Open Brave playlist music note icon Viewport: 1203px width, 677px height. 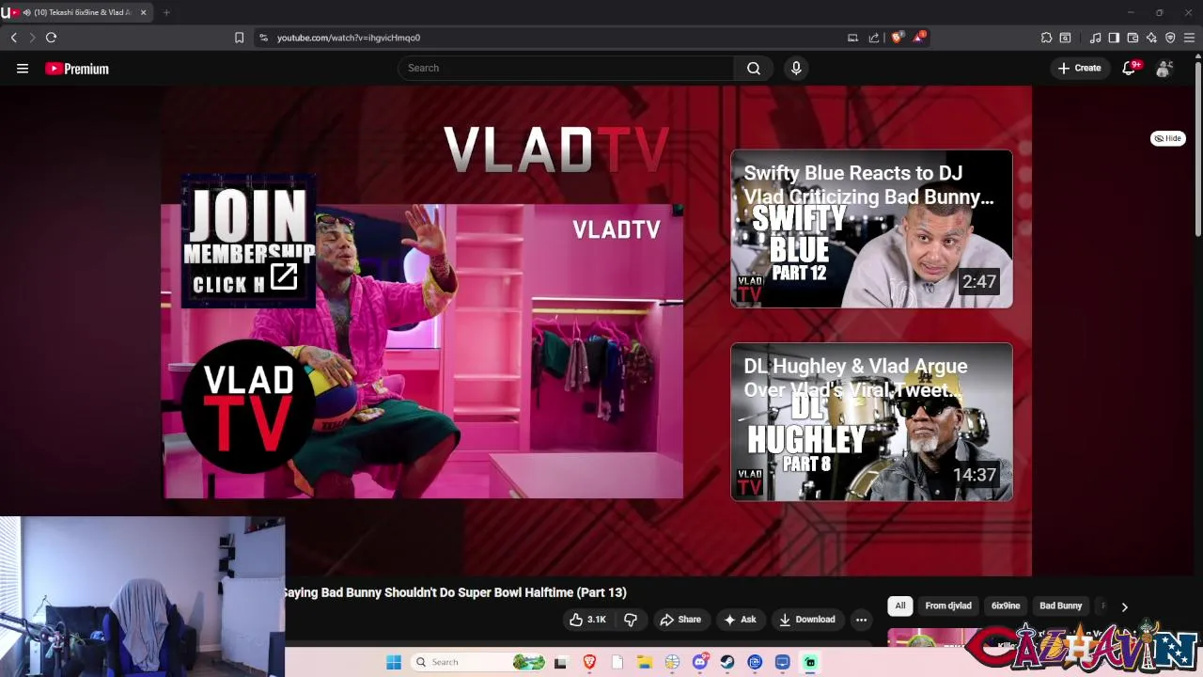pos(1095,38)
